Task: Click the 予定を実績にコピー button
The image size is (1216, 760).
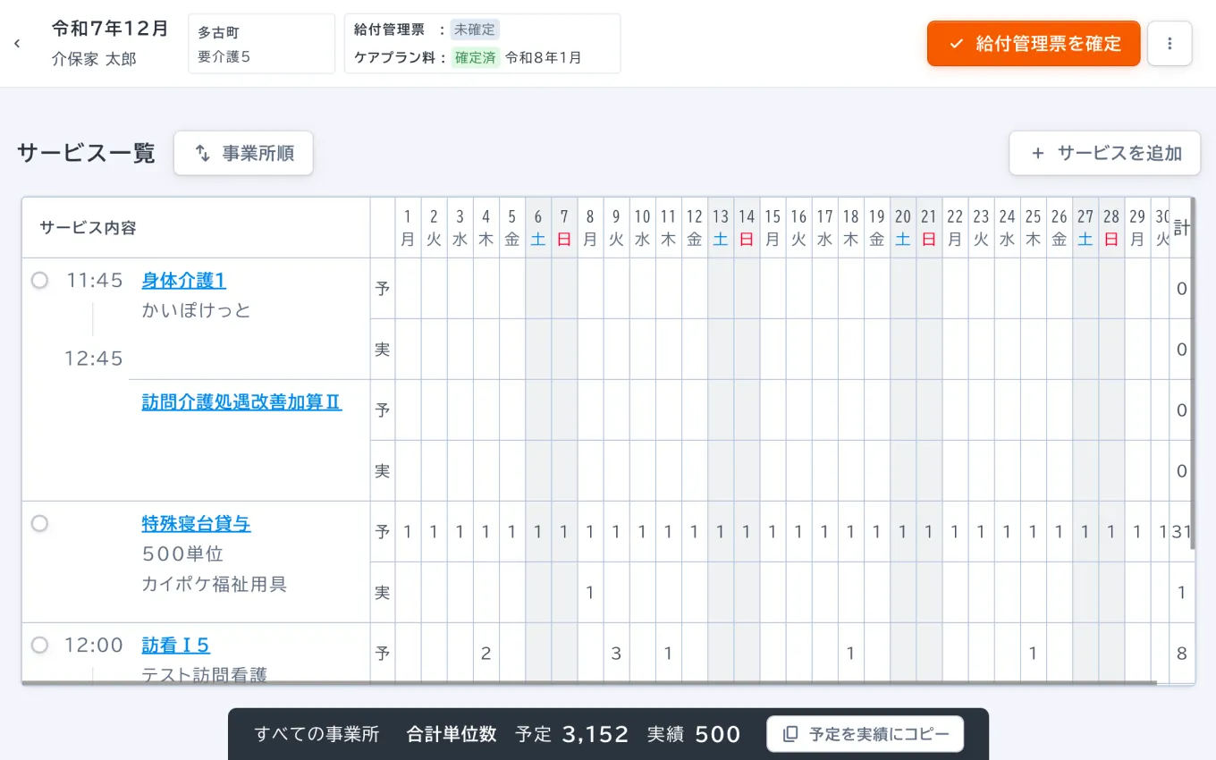Action: 865,734
